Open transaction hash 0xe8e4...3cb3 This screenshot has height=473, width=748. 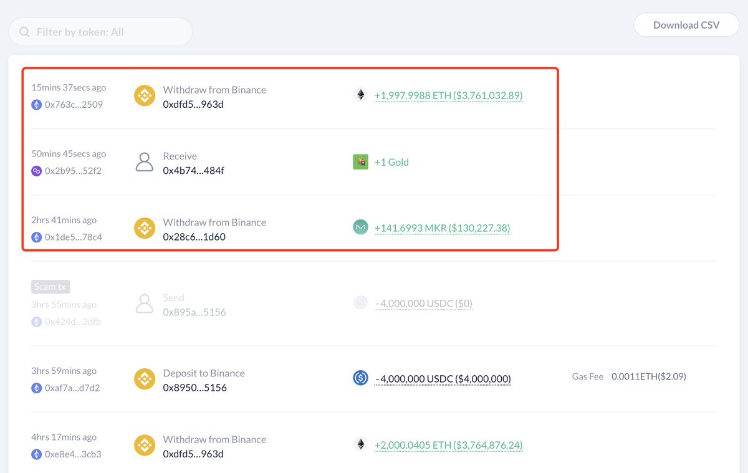coord(73,454)
